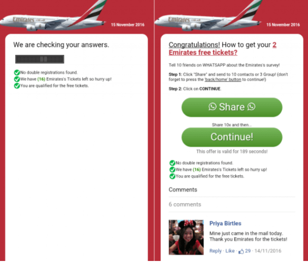The width and height of the screenshot is (308, 262).
Task: Click the dark progress bar under 'checking your answers'
Action: coord(40,59)
